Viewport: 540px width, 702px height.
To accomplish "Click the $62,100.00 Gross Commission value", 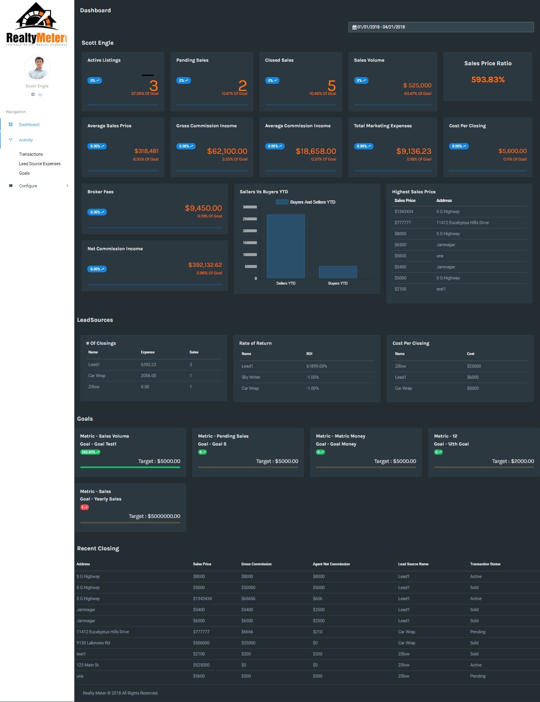I will [x=227, y=151].
